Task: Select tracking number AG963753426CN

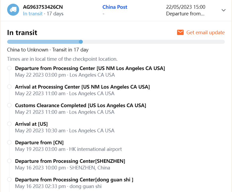Action: point(43,7)
